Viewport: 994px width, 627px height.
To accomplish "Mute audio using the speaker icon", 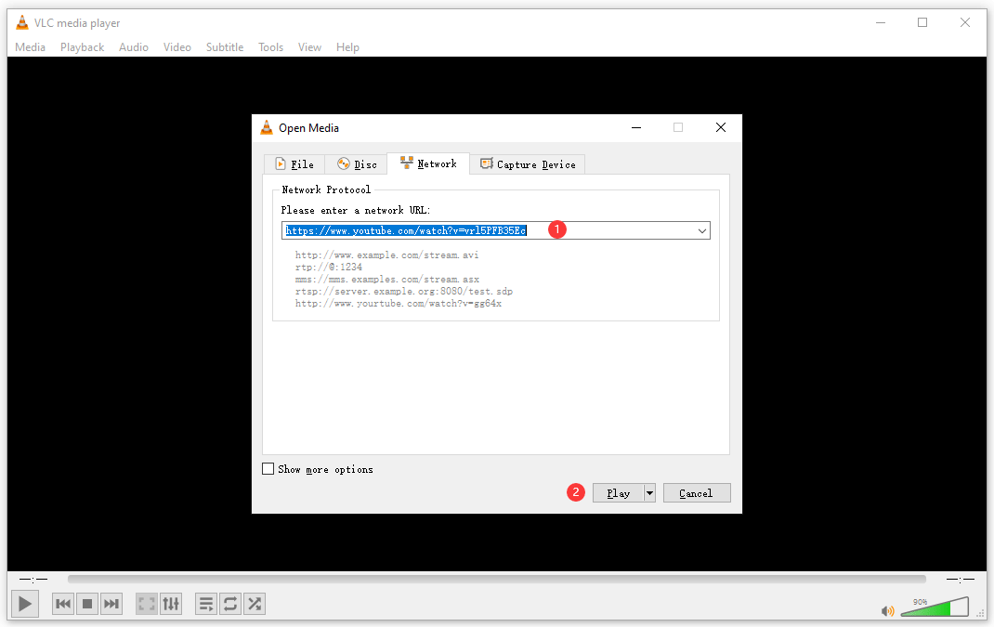I will (887, 610).
